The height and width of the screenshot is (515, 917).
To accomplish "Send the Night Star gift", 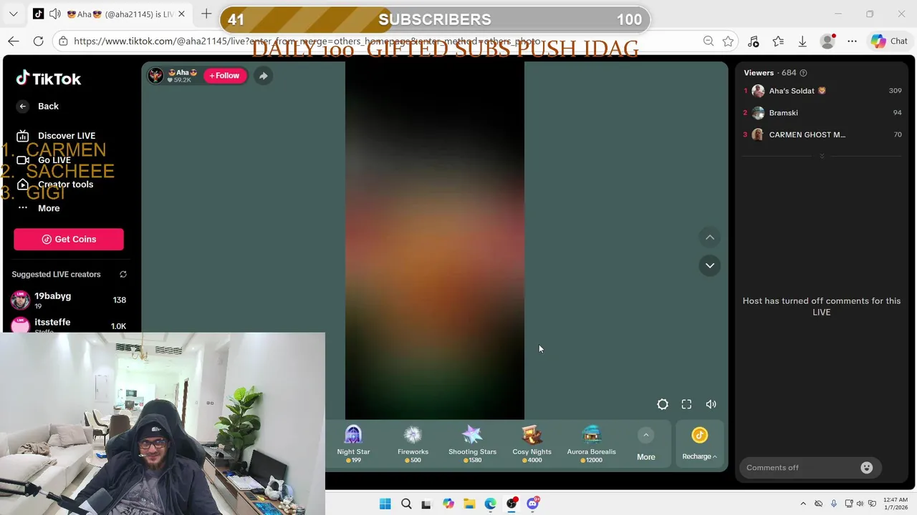I will point(353,443).
